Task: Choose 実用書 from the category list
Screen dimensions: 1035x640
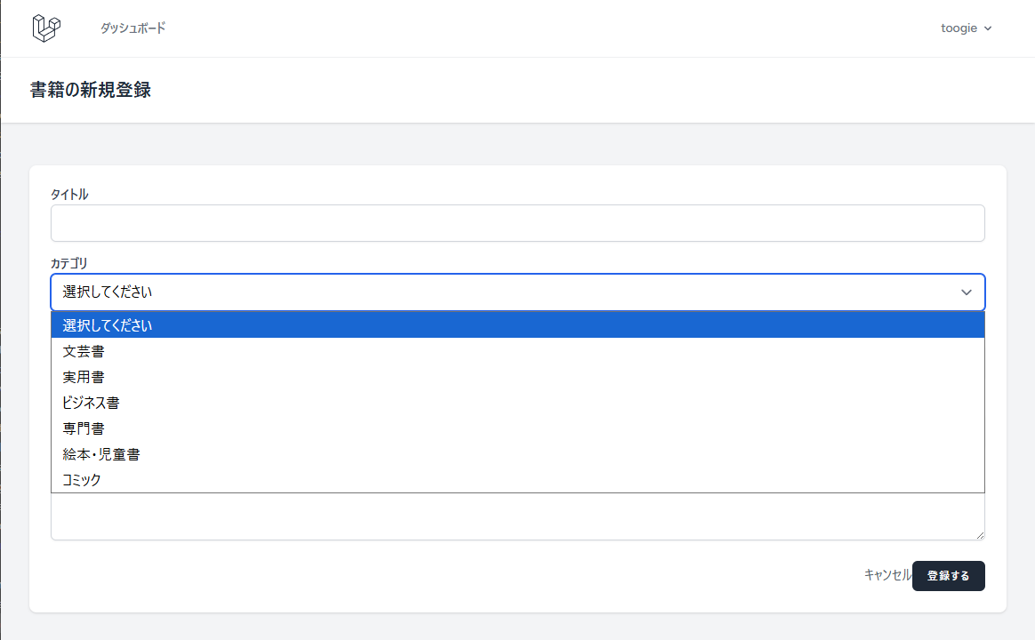Action: click(x=84, y=377)
